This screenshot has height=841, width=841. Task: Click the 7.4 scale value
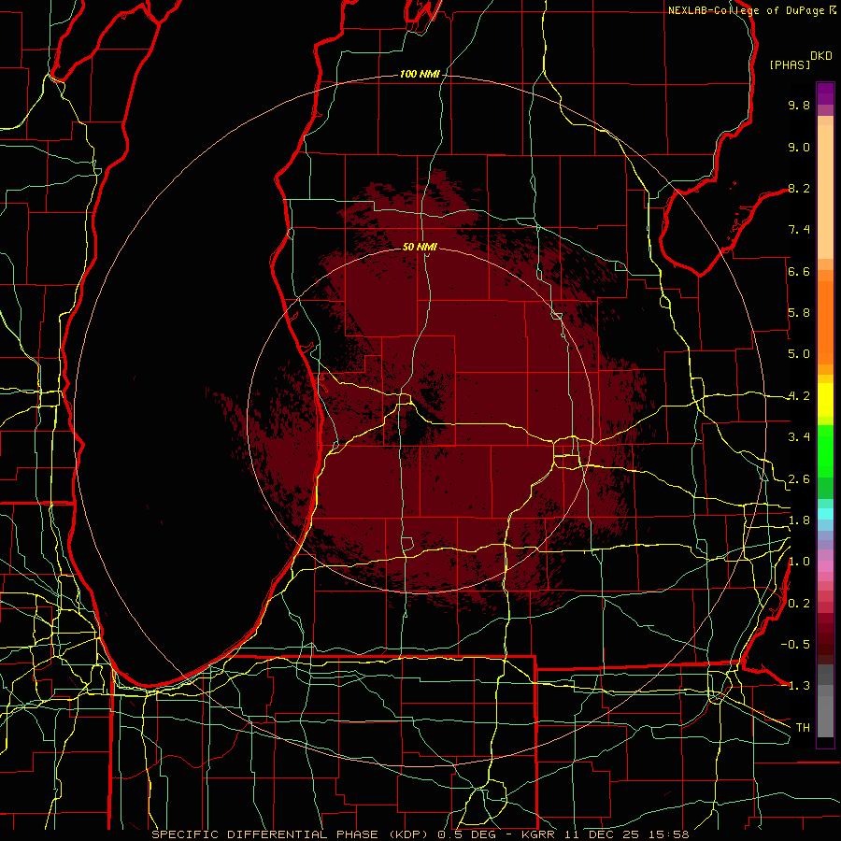point(799,230)
